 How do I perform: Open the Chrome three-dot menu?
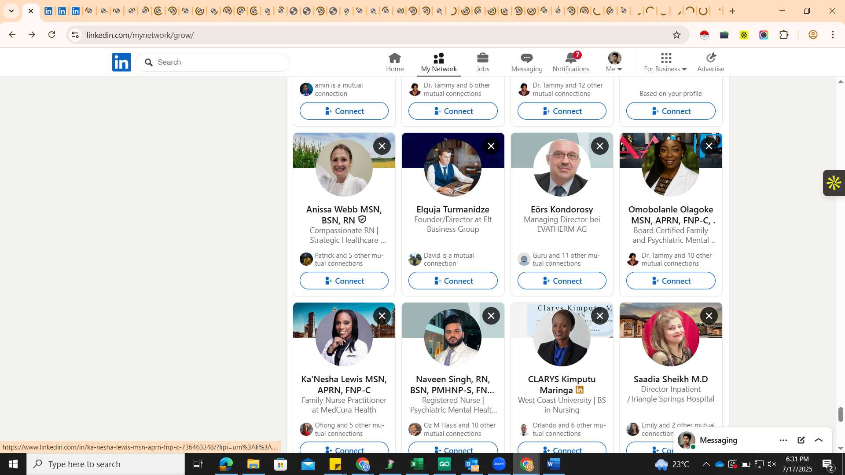pyautogui.click(x=833, y=35)
